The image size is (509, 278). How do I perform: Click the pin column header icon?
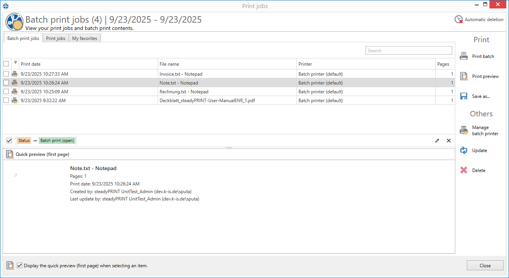point(15,63)
